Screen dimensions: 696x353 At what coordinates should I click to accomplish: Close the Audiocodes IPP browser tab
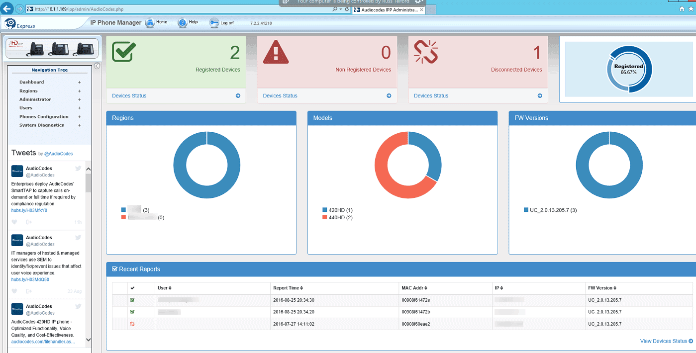pos(422,9)
